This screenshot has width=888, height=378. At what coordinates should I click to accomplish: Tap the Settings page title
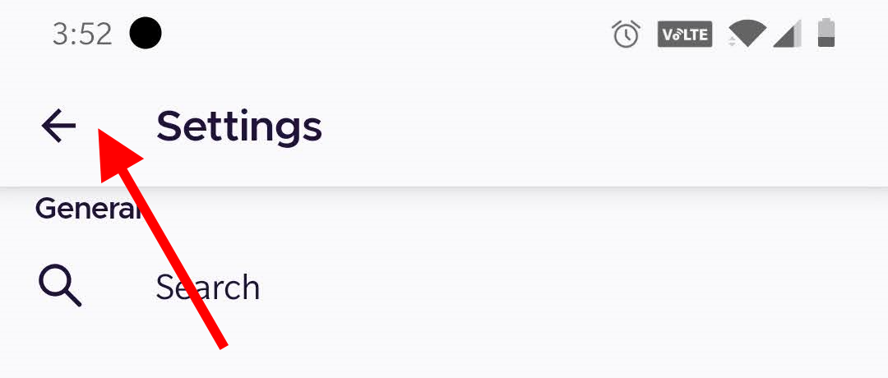pos(238,127)
